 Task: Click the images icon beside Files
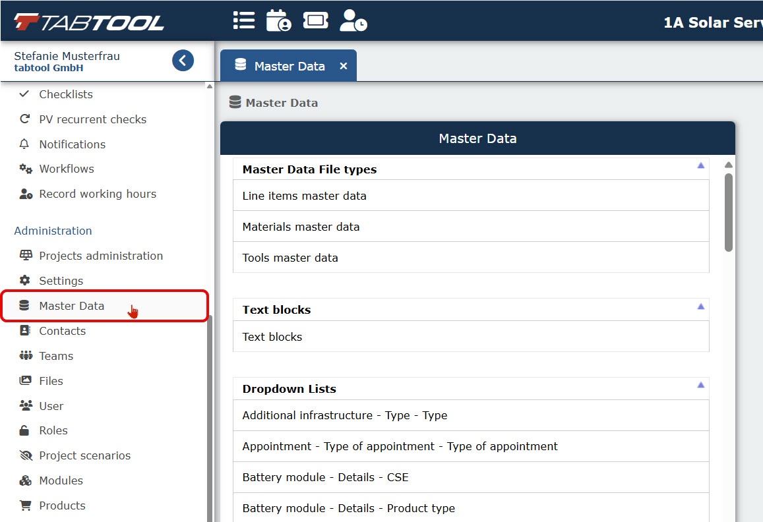tap(25, 380)
